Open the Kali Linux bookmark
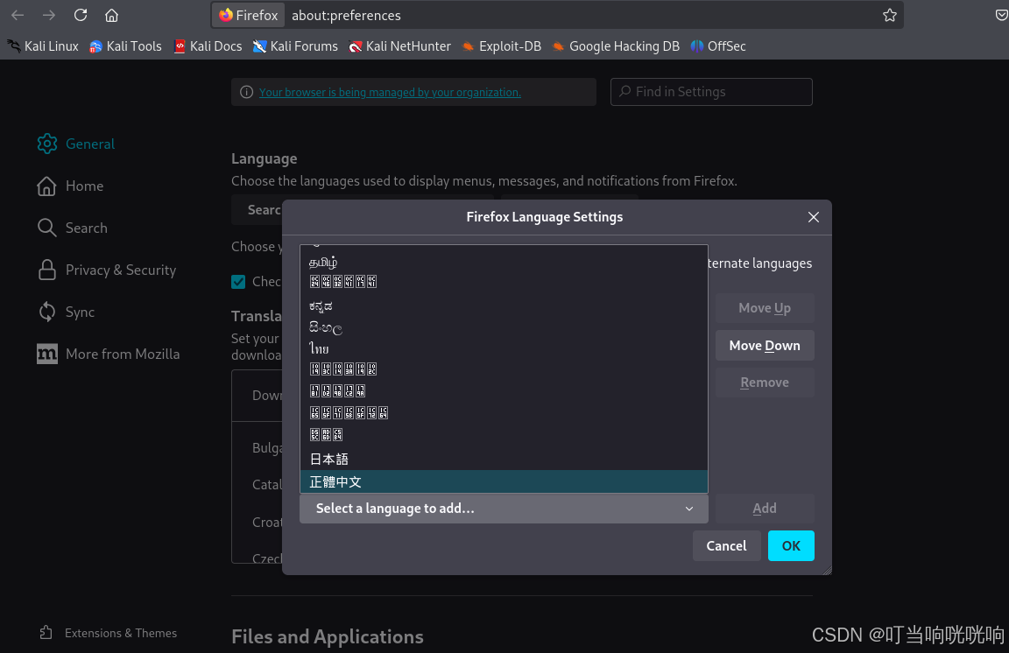This screenshot has width=1009, height=653. point(43,46)
